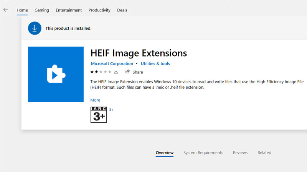This screenshot has height=172, width=307.
Task: Click the Share text label
Action: pos(138,72)
